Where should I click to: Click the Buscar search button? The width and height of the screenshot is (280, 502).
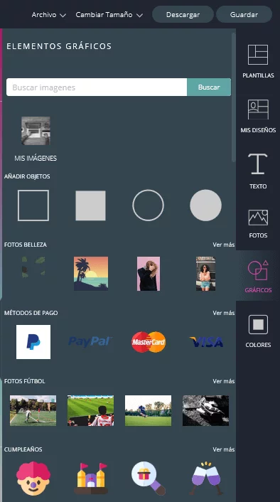coord(209,87)
